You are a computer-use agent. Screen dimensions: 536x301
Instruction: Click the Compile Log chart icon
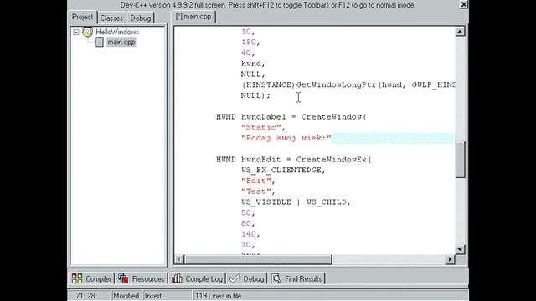[x=177, y=278]
